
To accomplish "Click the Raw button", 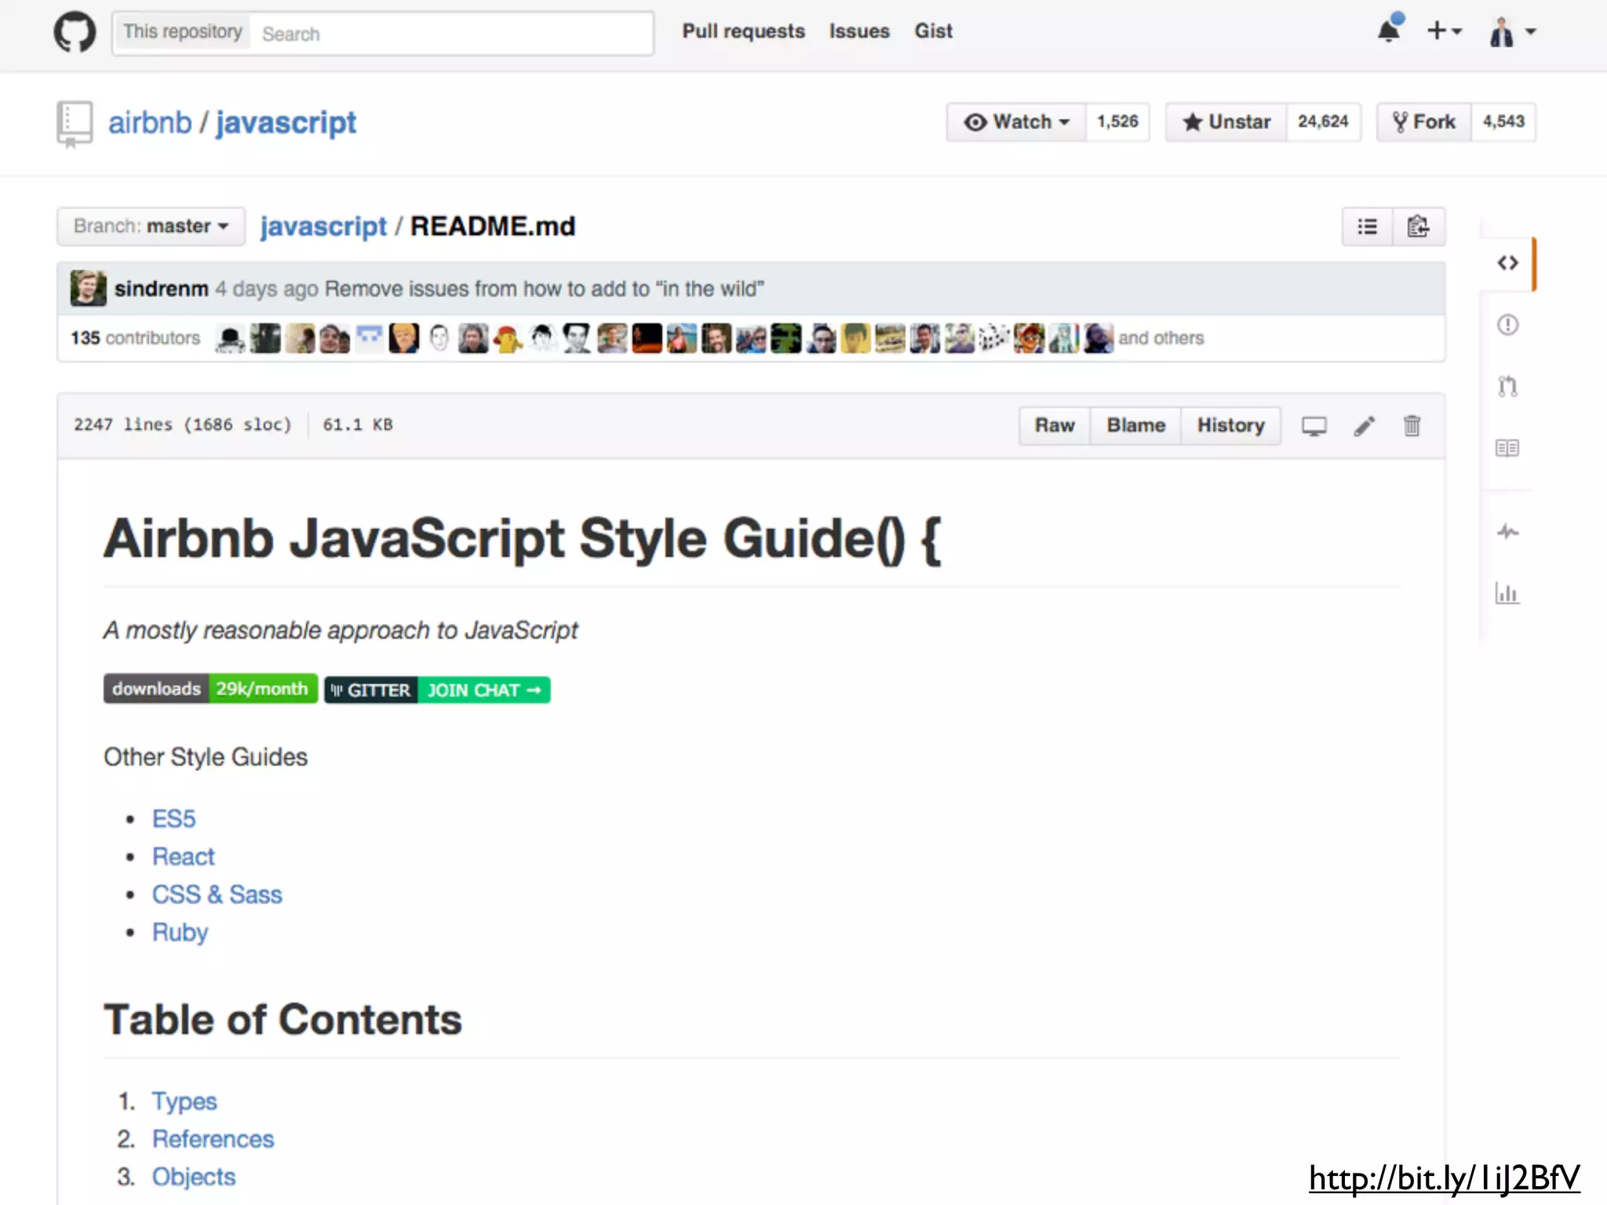I will [x=1054, y=426].
